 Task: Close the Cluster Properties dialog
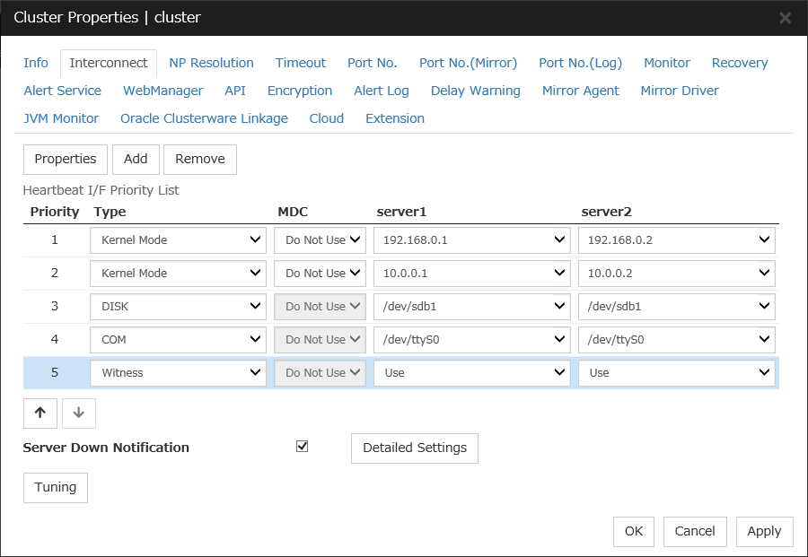pyautogui.click(x=785, y=18)
